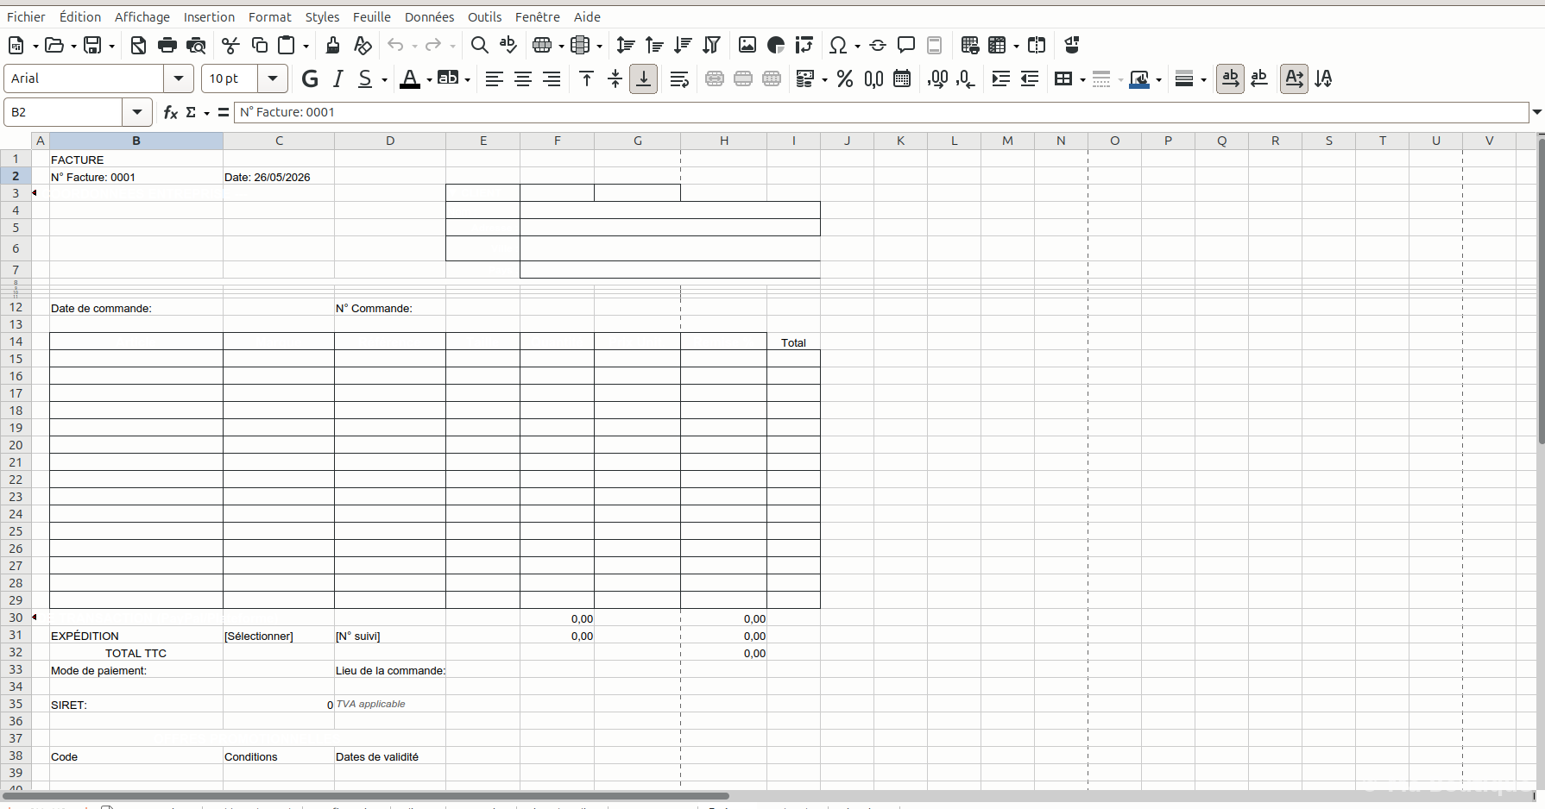Click the Print icon

[167, 46]
